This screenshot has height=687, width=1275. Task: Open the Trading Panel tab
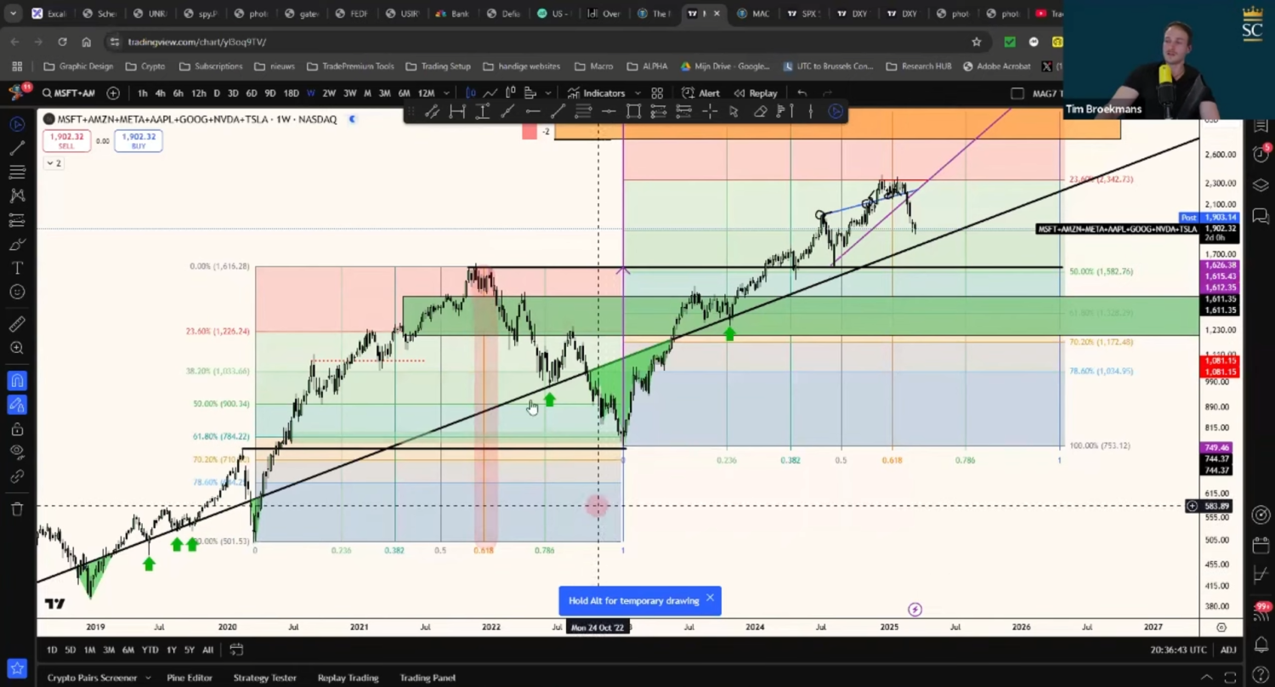[x=428, y=678]
